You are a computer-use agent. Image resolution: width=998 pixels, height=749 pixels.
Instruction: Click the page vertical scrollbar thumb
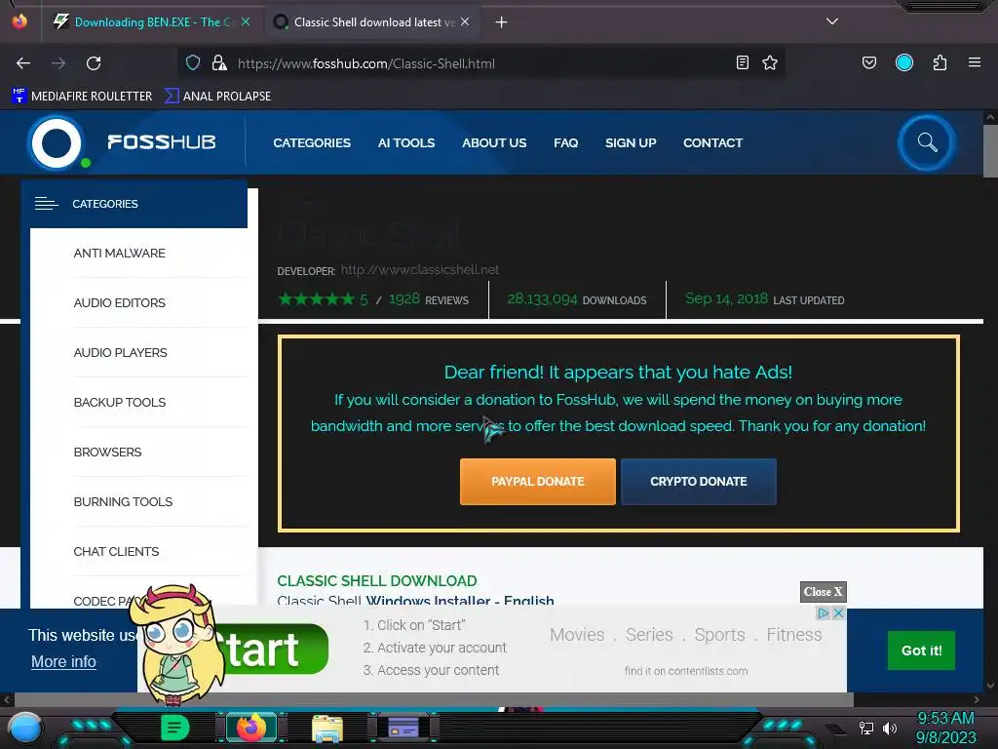990,150
